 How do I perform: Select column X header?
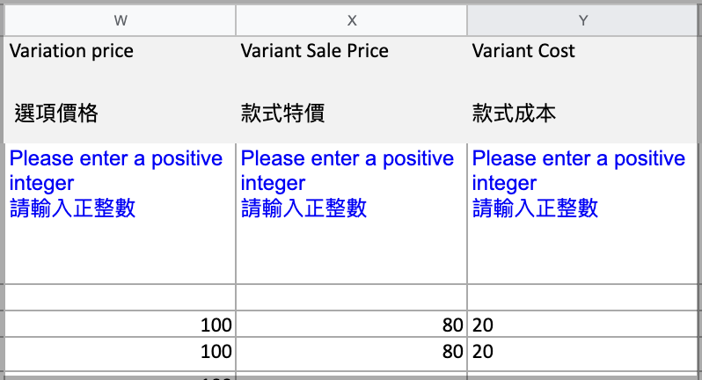pyautogui.click(x=352, y=20)
